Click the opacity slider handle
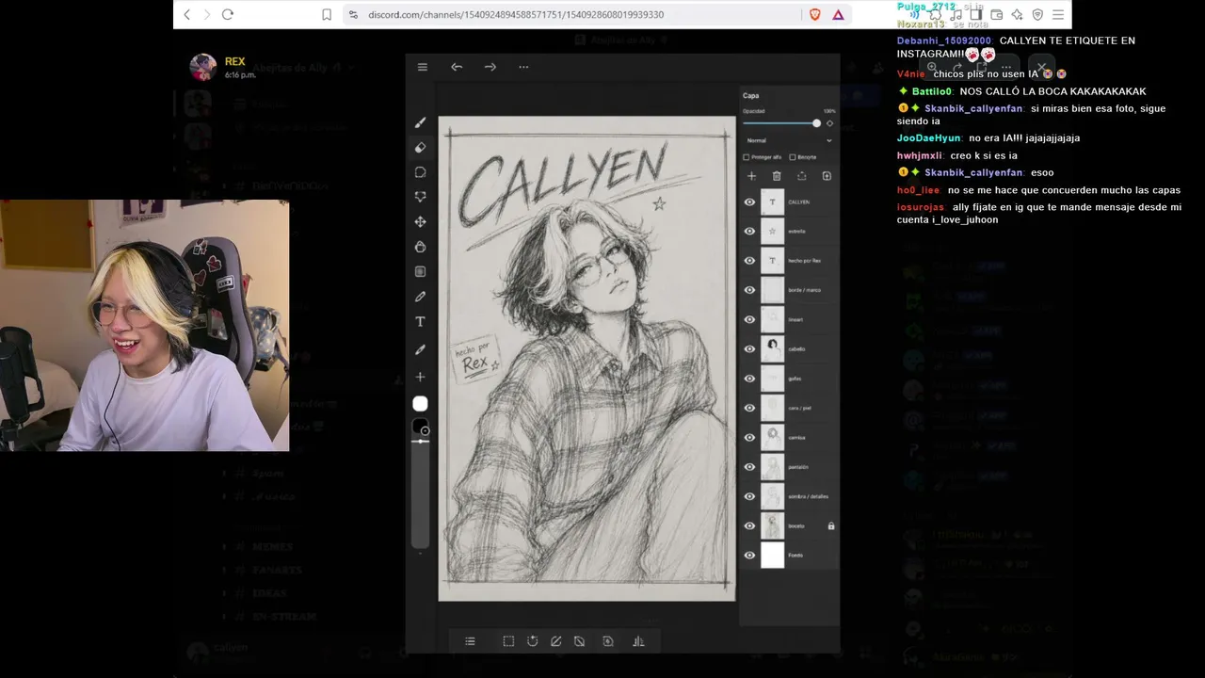Screen dimensions: 1205x678 [816, 123]
